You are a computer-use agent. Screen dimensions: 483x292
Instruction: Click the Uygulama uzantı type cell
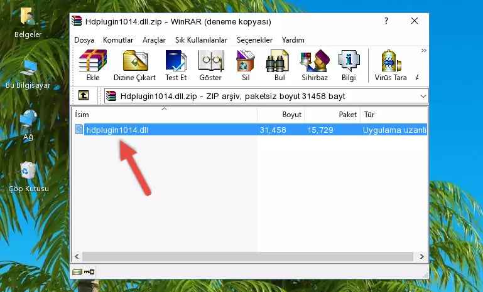(x=394, y=130)
